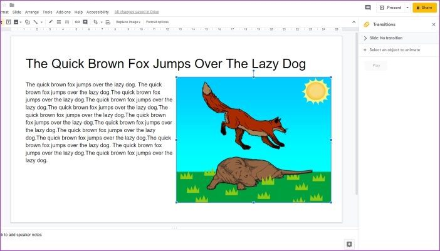Click the border color pencil icon

coord(51,22)
